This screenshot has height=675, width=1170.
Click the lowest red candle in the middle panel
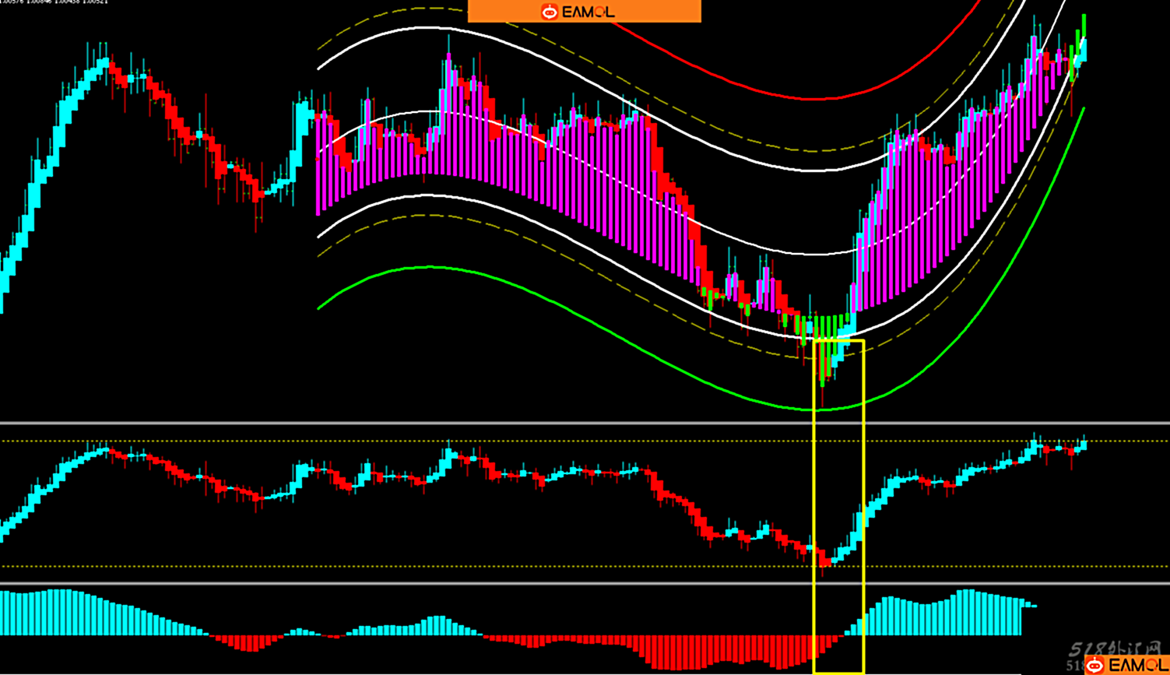pyautogui.click(x=823, y=560)
